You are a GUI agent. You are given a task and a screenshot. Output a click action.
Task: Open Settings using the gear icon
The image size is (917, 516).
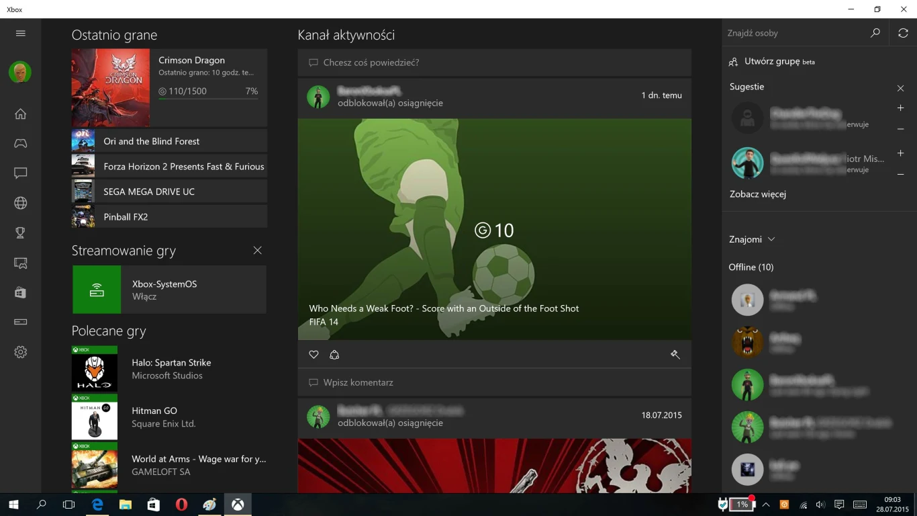coord(20,351)
